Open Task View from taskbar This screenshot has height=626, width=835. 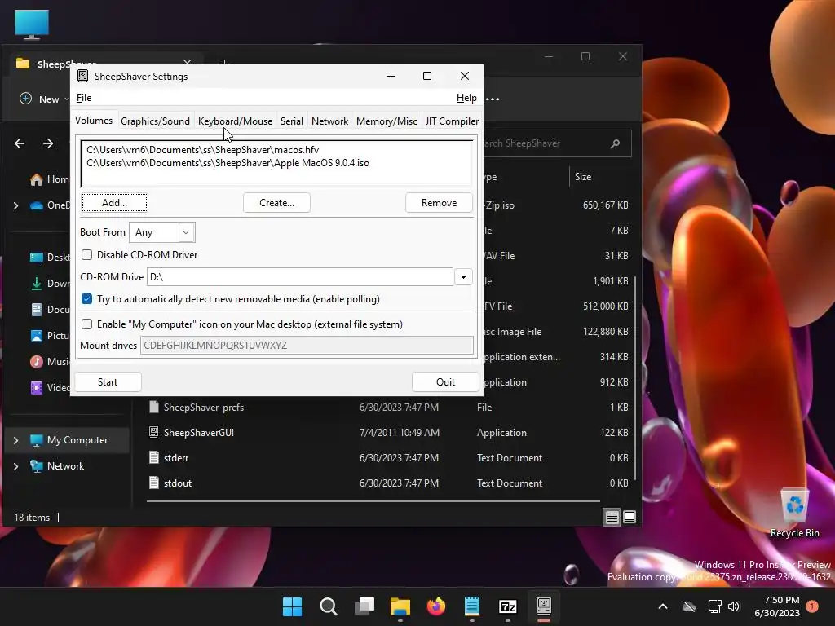pyautogui.click(x=364, y=606)
